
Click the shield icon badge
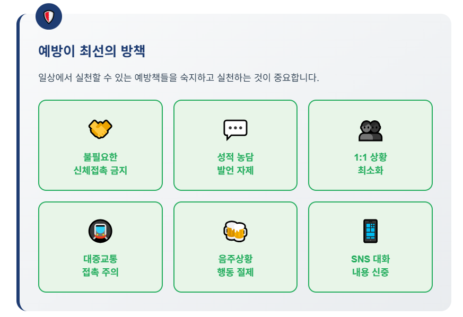[49, 17]
